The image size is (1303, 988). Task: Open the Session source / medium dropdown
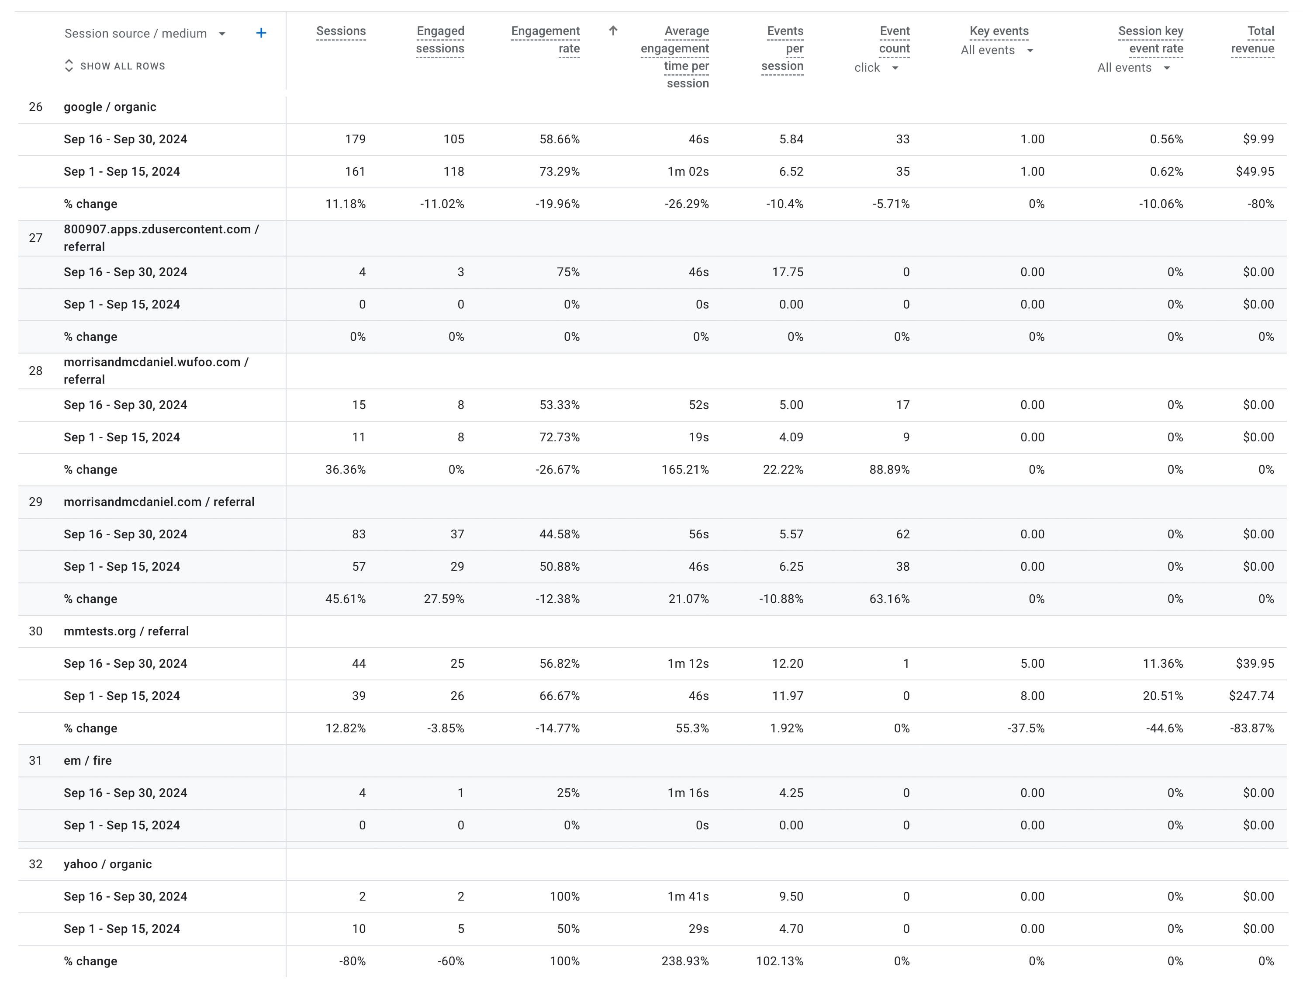[222, 34]
